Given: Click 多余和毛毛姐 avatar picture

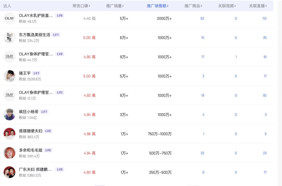Looking at the screenshot, I should (x=9, y=153).
